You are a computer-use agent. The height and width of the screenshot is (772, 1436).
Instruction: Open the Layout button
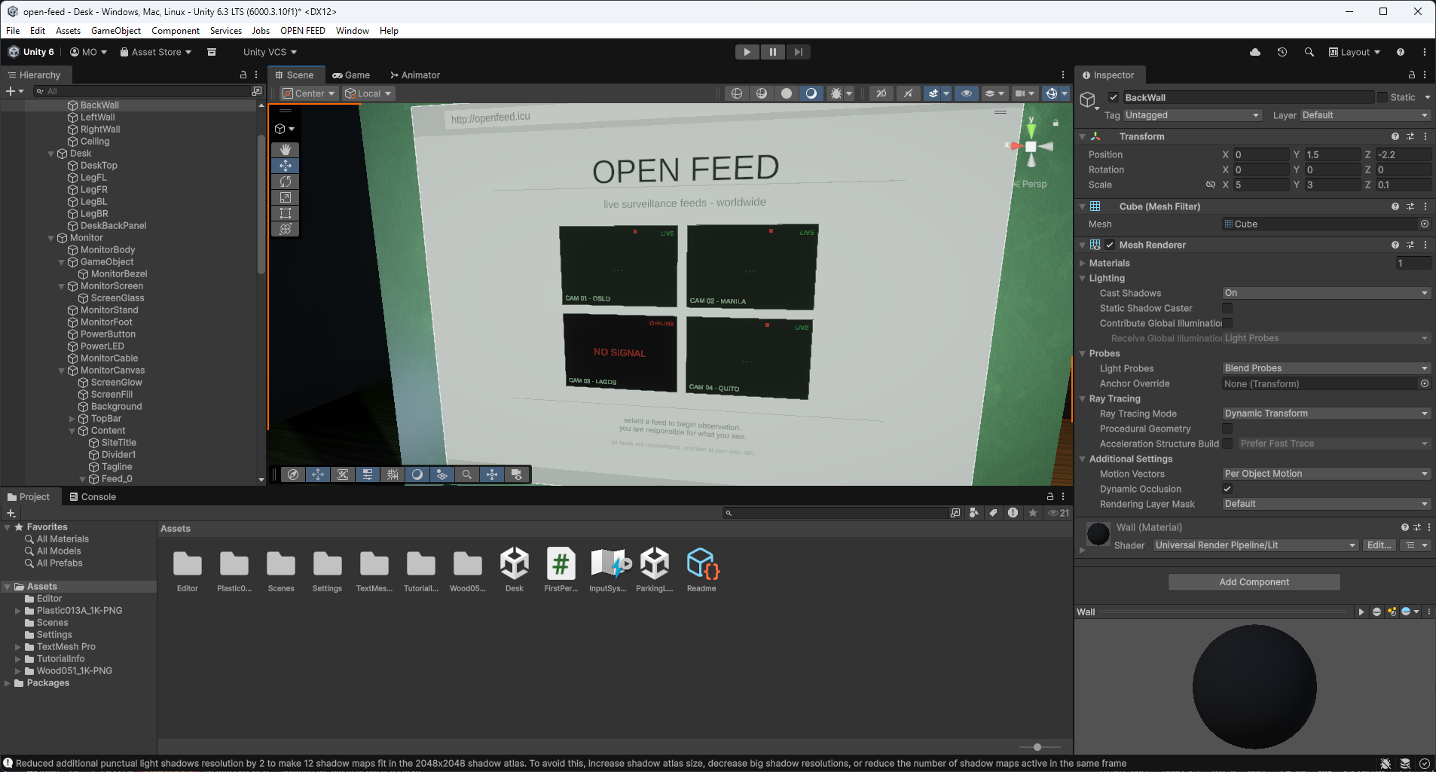(1355, 52)
